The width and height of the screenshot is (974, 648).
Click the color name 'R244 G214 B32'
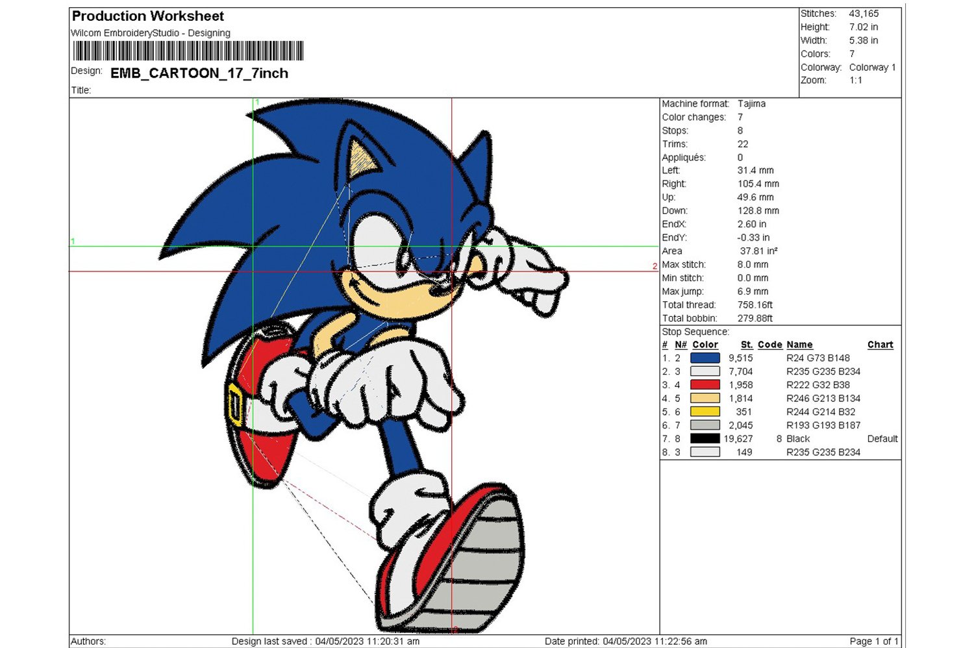coord(821,412)
